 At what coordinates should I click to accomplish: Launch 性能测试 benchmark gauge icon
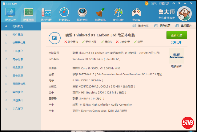click(x=64, y=14)
